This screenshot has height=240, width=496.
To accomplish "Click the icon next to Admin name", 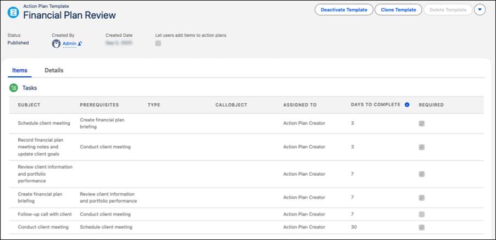I will pos(80,43).
